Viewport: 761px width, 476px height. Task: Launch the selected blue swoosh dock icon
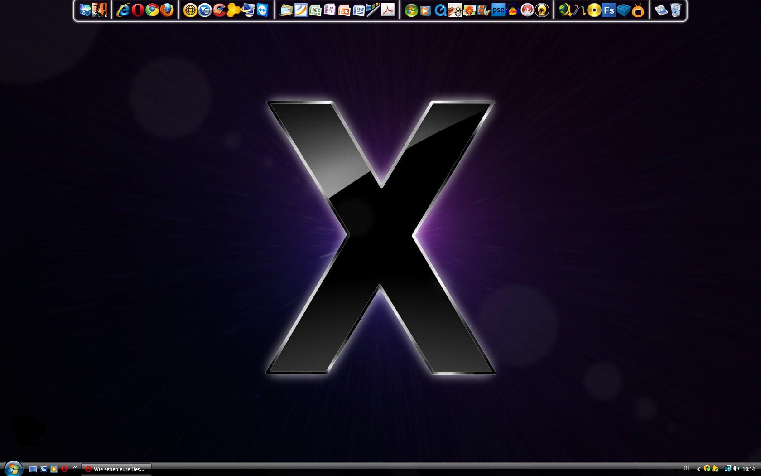click(301, 10)
